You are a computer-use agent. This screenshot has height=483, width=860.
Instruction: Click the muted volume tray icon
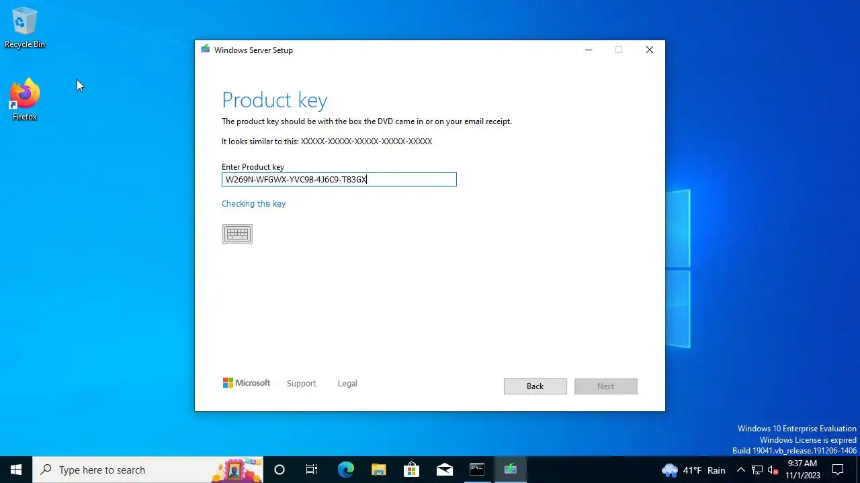pos(773,470)
